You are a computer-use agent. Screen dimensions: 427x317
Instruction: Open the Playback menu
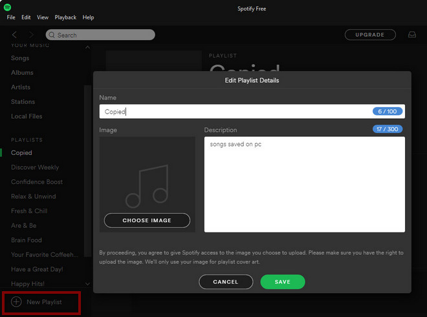tap(65, 17)
